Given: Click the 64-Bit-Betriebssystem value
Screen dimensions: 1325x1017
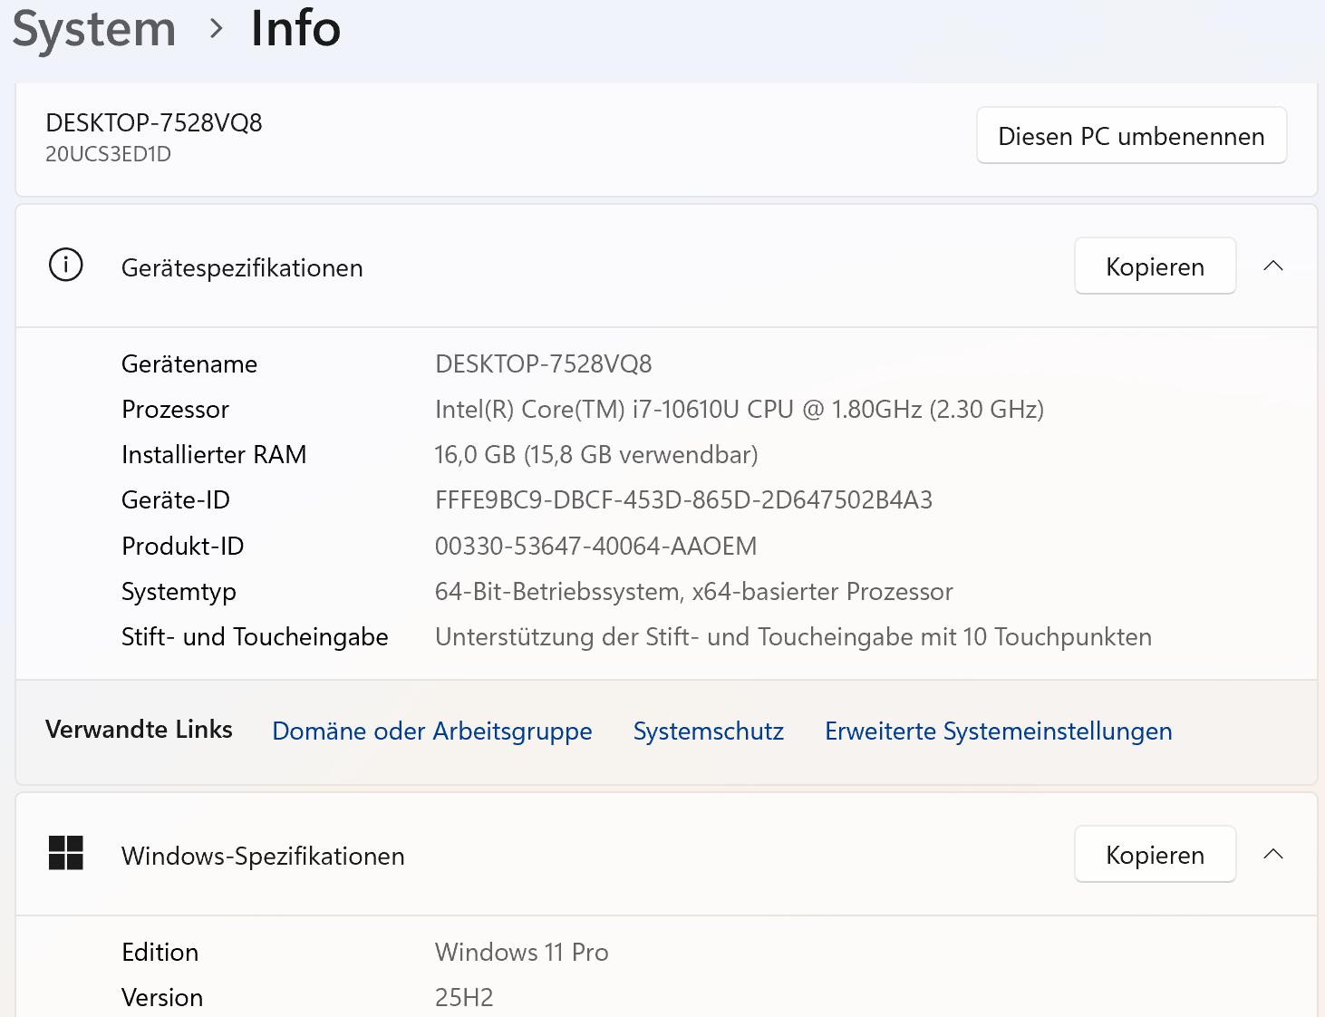Looking at the screenshot, I should click(x=694, y=592).
